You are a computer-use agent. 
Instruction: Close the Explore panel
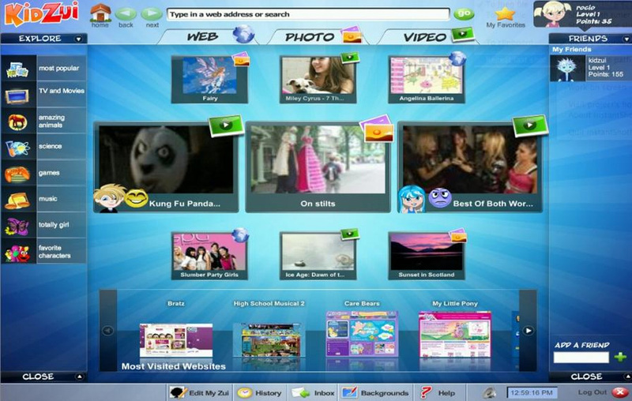[x=43, y=377]
